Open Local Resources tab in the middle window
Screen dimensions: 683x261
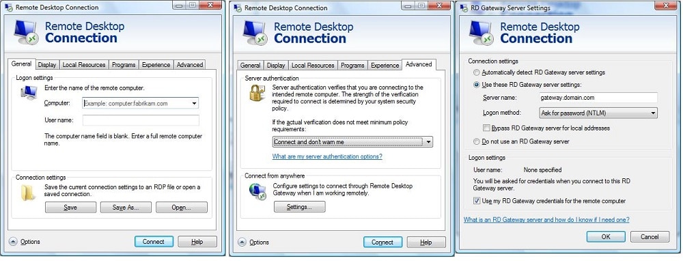[x=313, y=65]
